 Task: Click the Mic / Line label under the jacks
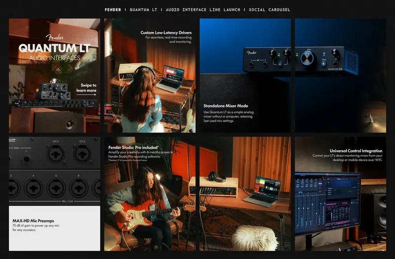[x=67, y=201]
